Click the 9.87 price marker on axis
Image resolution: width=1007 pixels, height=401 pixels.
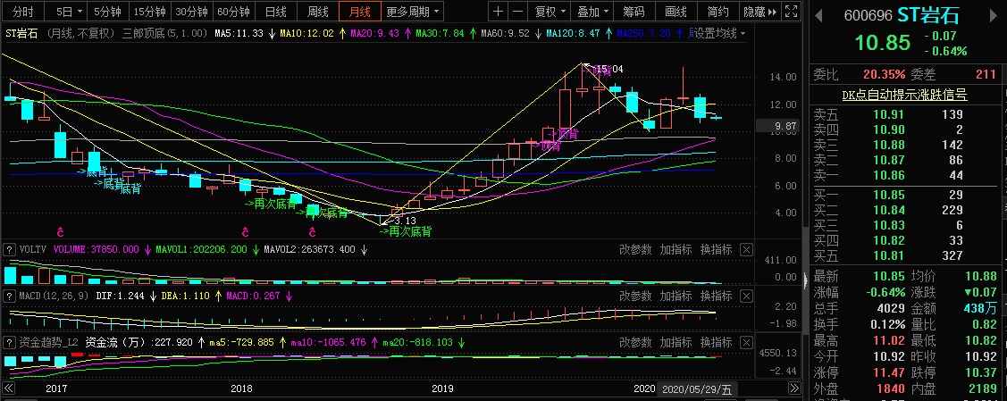click(x=784, y=127)
